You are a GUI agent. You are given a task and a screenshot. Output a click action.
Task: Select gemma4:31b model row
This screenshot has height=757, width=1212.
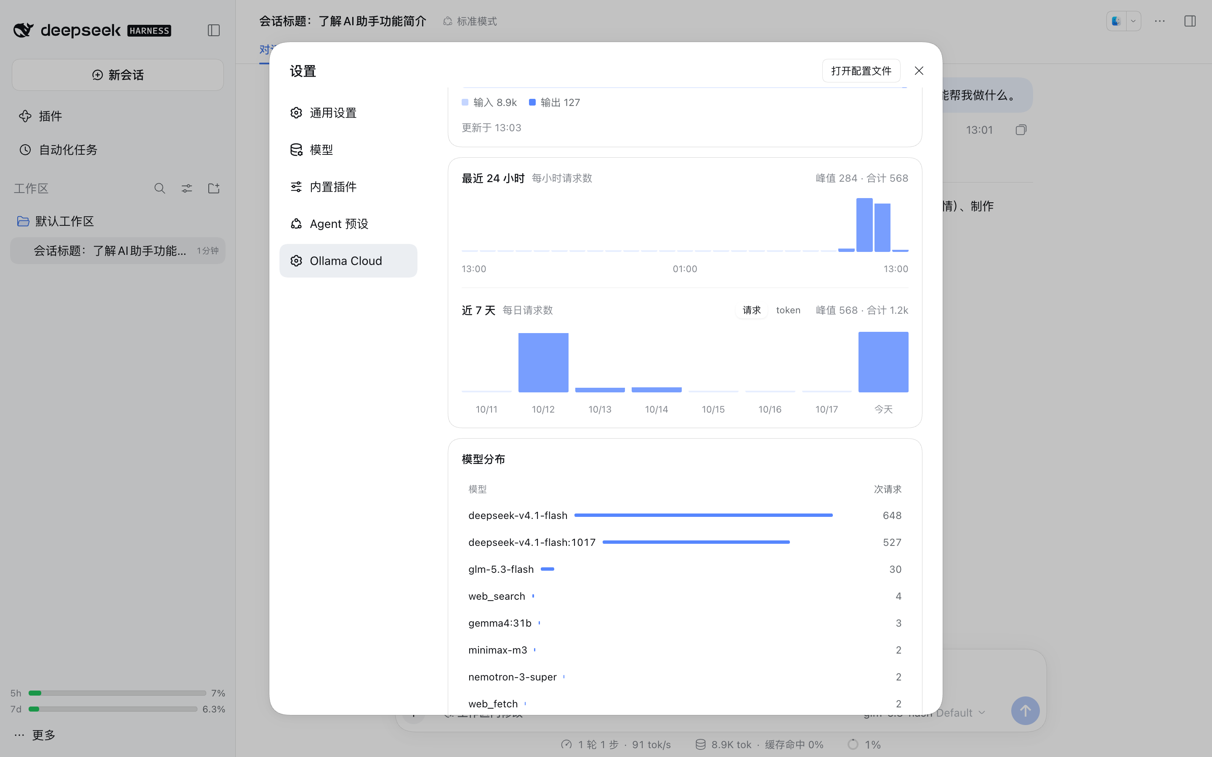tap(685, 623)
